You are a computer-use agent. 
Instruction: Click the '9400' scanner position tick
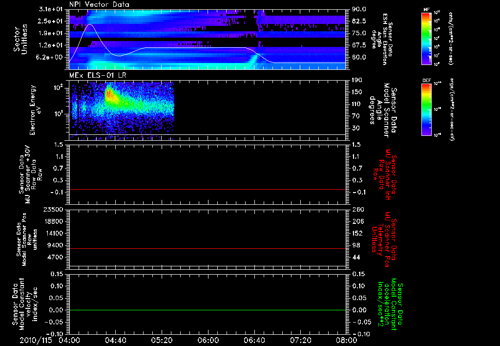coord(55,245)
